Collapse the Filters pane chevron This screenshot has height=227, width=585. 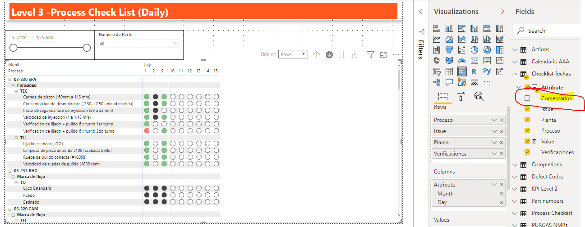420,11
